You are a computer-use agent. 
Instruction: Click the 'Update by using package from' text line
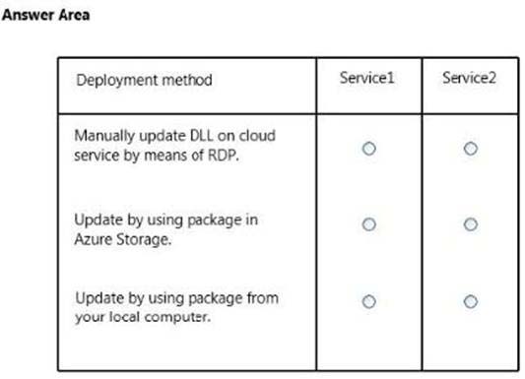point(176,298)
